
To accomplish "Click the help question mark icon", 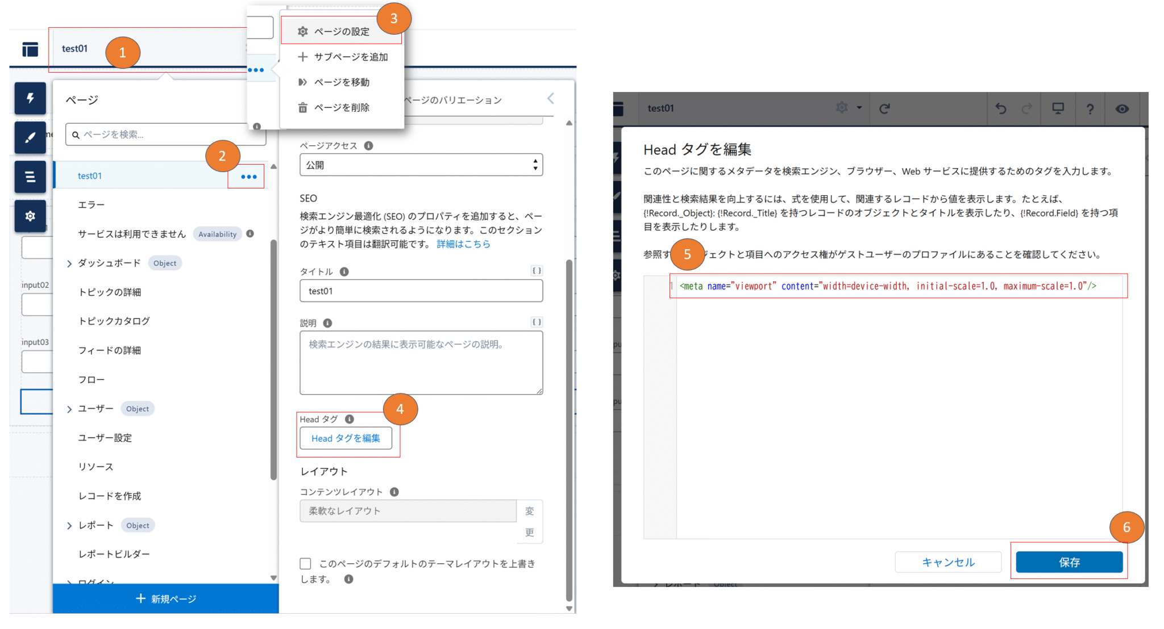I will point(1090,109).
